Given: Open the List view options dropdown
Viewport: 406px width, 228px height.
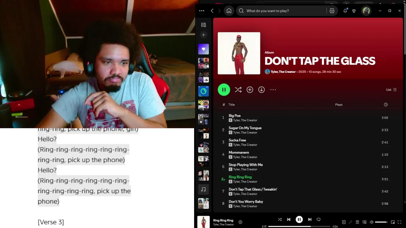Looking at the screenshot, I should [x=391, y=90].
